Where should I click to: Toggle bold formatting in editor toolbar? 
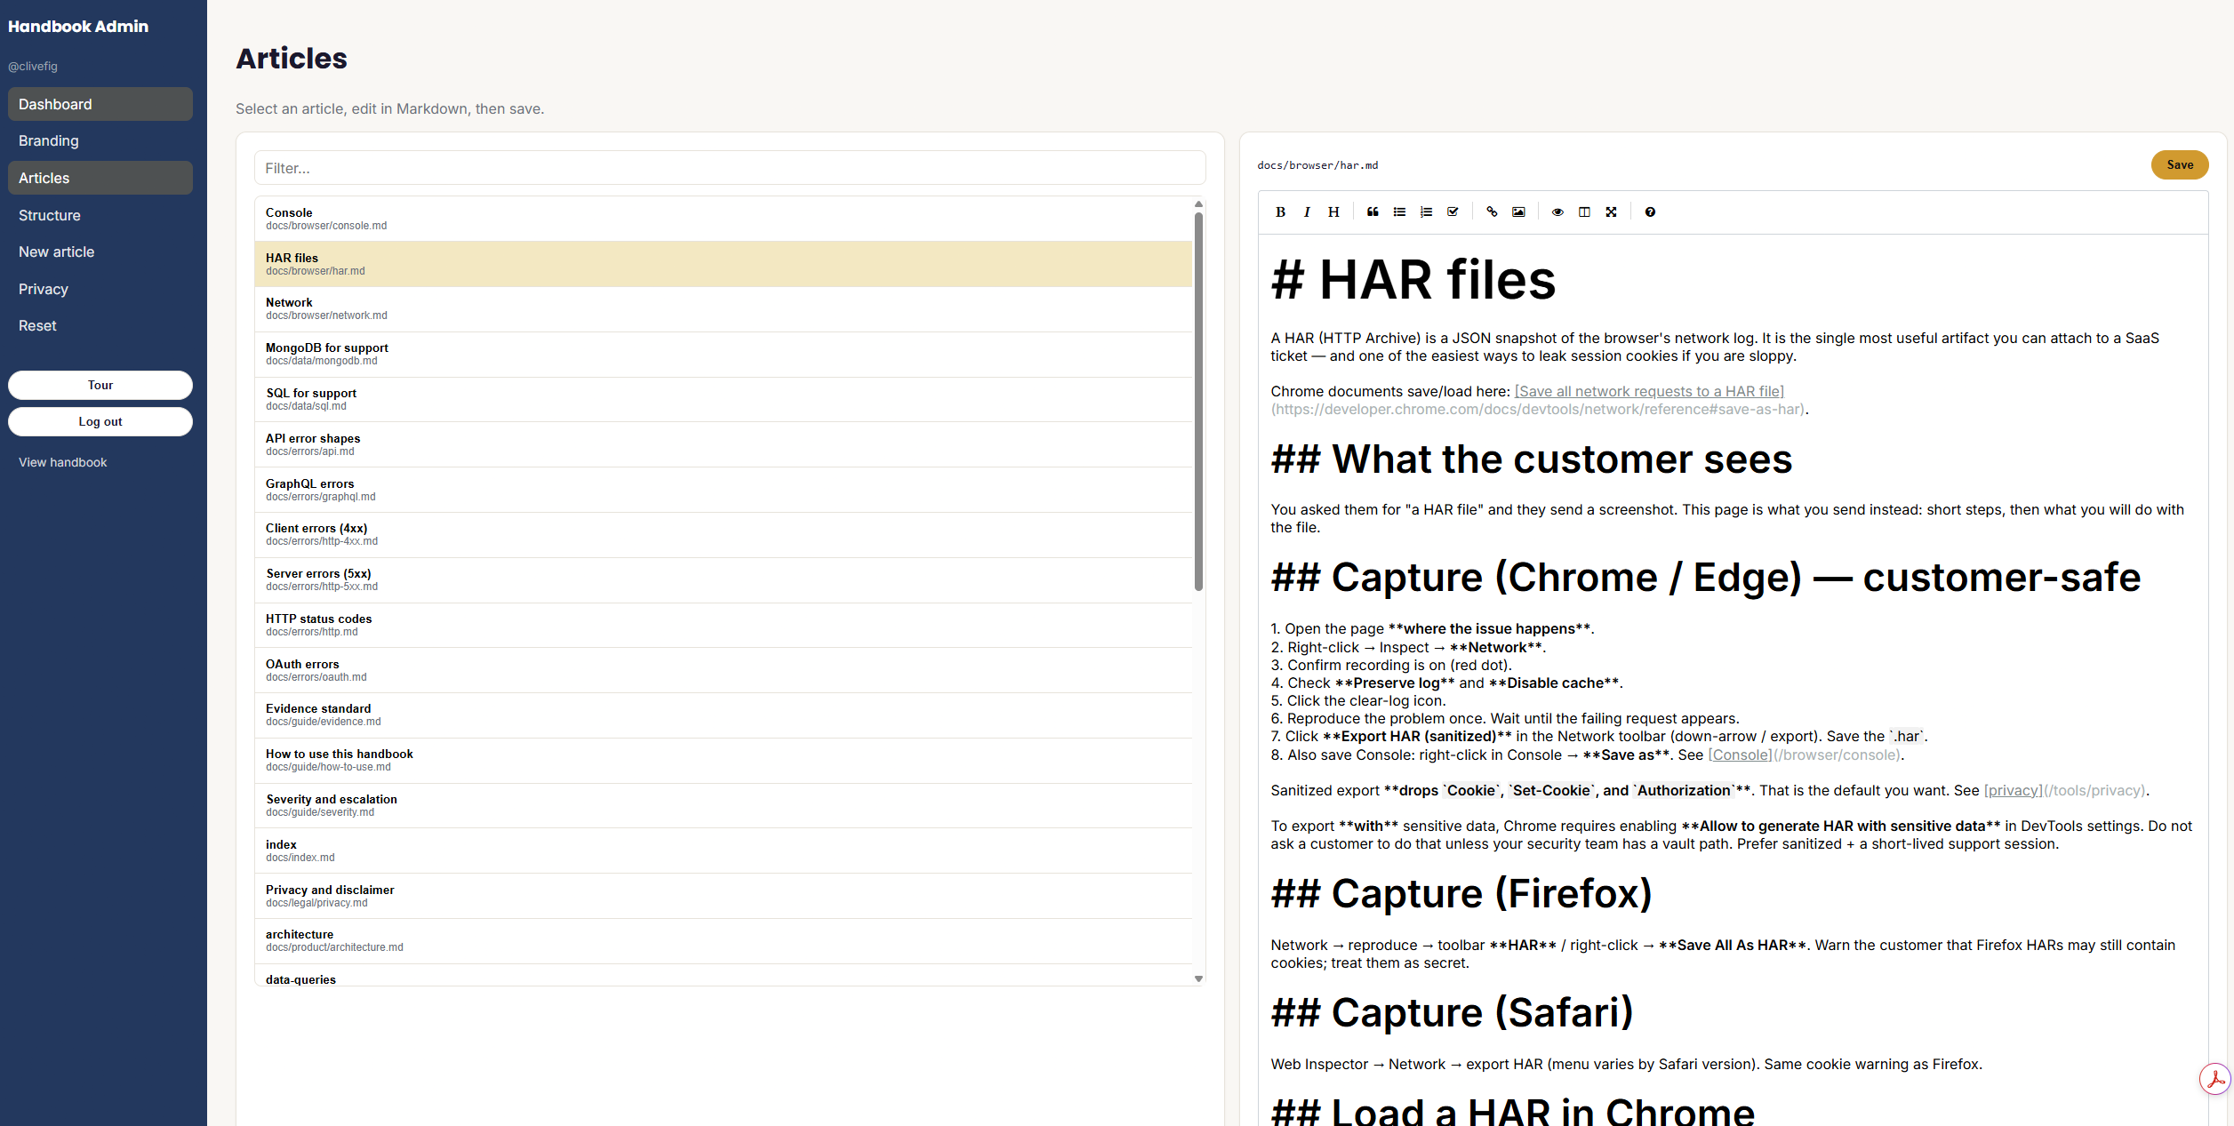tap(1280, 212)
